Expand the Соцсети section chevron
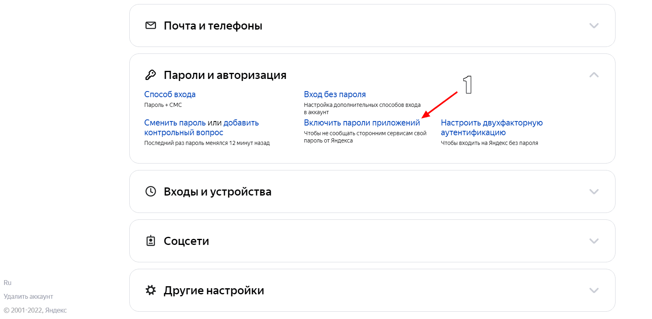 594,241
